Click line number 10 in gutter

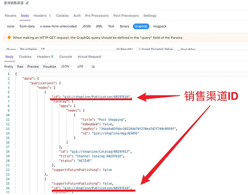(x=8, y=115)
